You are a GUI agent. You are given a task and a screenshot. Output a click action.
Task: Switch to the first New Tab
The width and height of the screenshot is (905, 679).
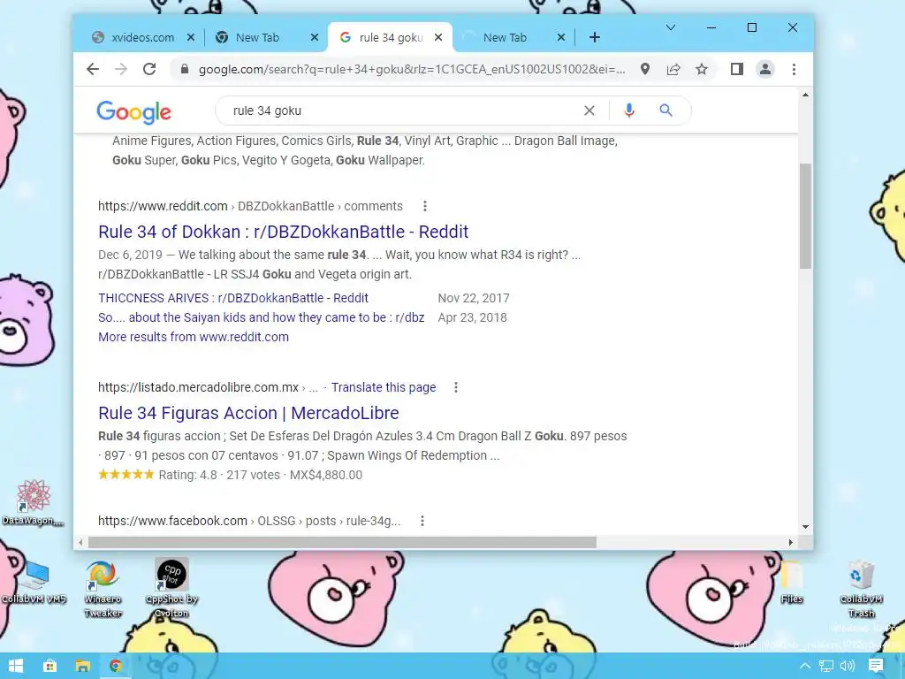pos(259,37)
